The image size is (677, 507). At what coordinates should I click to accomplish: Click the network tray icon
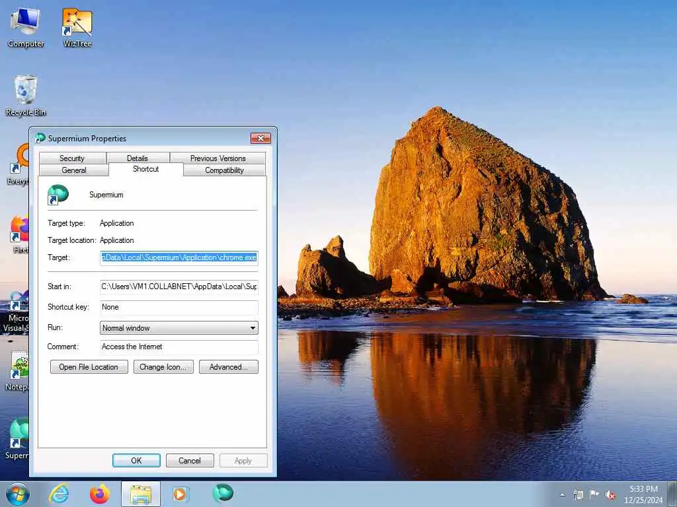click(578, 495)
